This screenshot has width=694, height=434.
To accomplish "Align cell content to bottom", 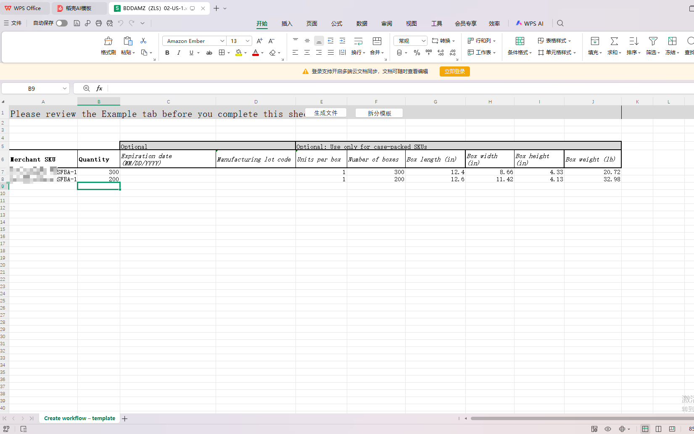I will (319, 40).
